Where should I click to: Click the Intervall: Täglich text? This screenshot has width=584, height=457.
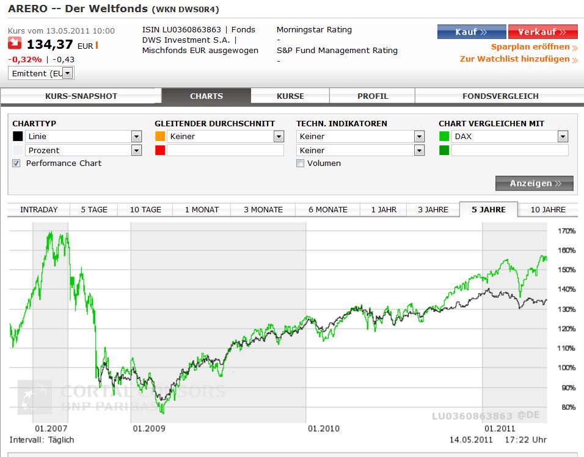[x=42, y=440]
